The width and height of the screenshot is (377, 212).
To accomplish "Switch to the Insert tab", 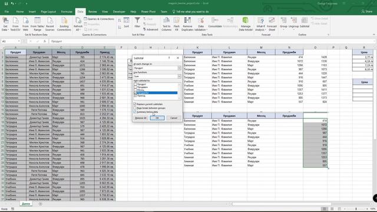I will pos(32,12).
